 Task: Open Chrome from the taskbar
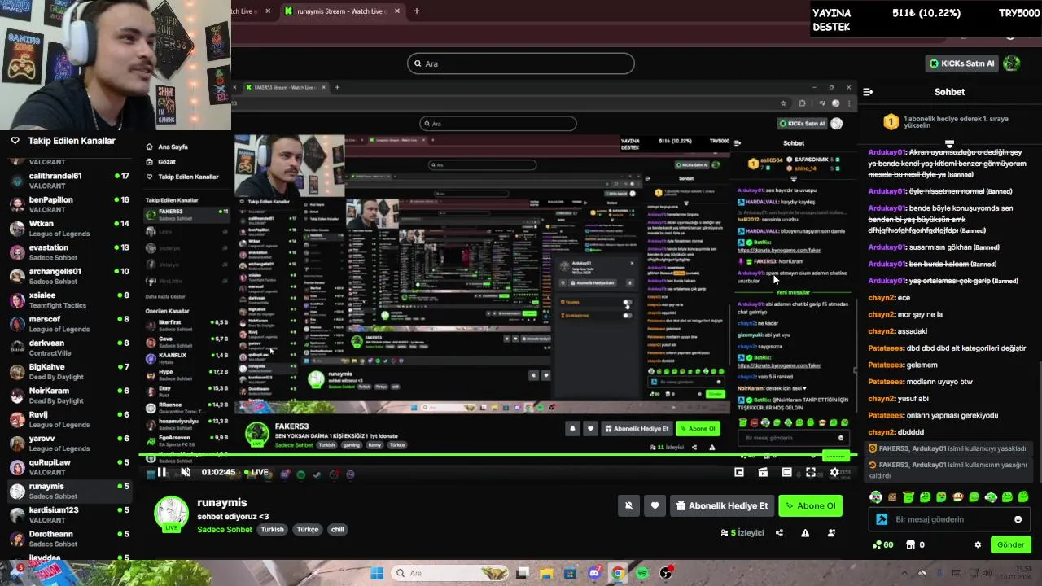click(x=618, y=573)
